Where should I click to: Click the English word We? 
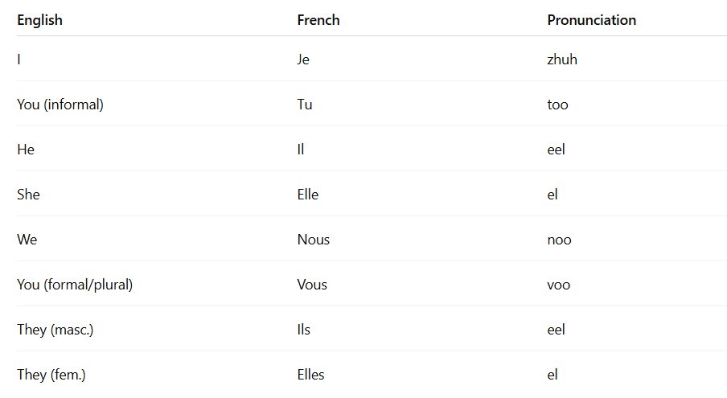pyautogui.click(x=27, y=240)
